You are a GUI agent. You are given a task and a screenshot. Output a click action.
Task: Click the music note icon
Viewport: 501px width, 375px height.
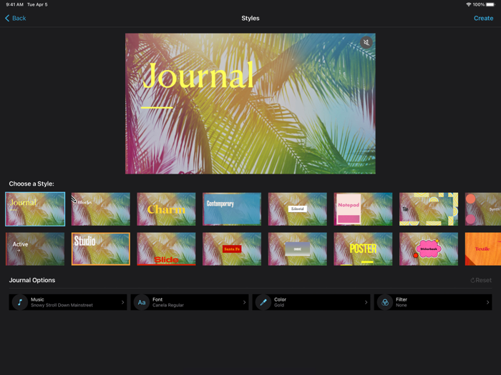20,302
